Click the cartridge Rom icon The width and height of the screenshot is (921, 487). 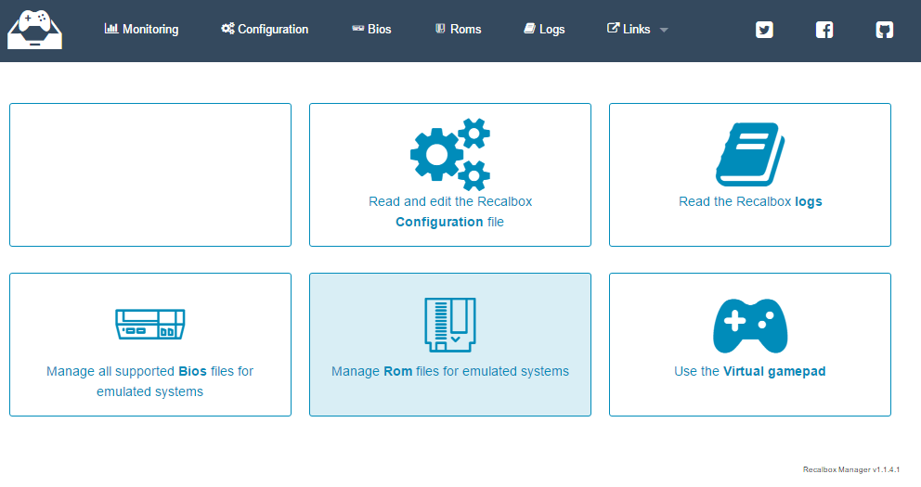click(450, 325)
